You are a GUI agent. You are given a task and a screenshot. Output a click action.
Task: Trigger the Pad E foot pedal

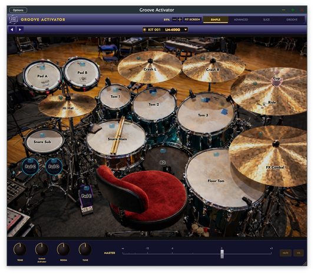pos(87,196)
